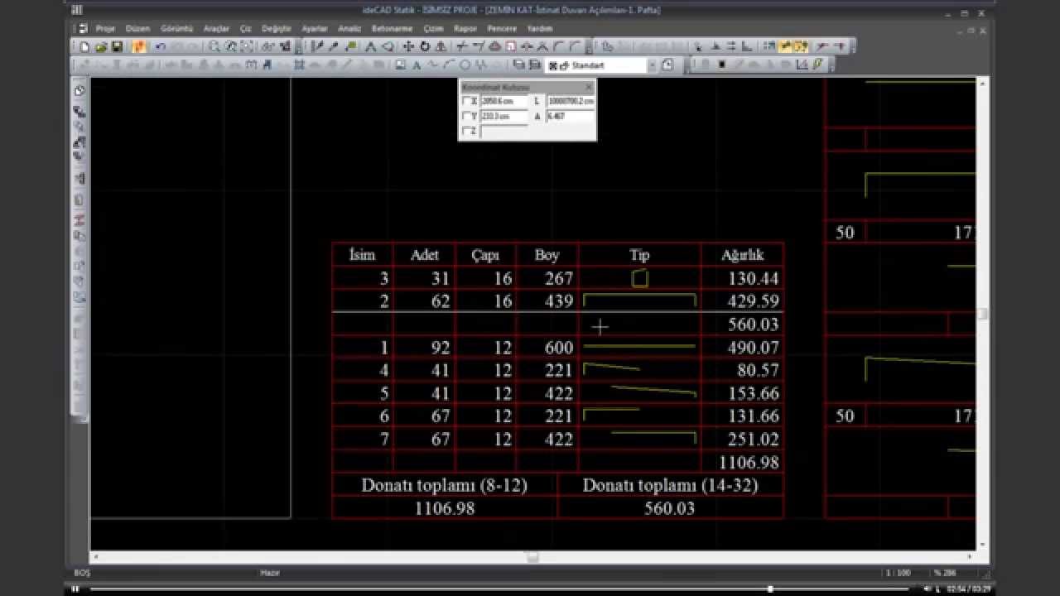Click the graph axes icon in lower toolbar
The width and height of the screenshot is (1060, 596).
click(x=802, y=65)
